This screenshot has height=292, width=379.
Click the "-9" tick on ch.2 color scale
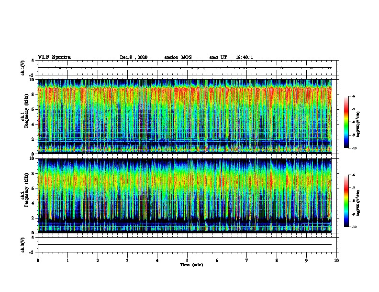pos(353,214)
